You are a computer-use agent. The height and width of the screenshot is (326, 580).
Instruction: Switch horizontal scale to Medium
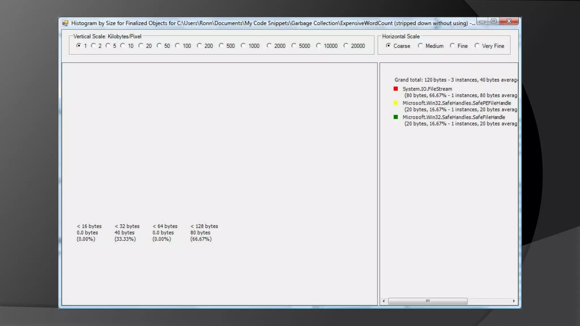point(420,46)
